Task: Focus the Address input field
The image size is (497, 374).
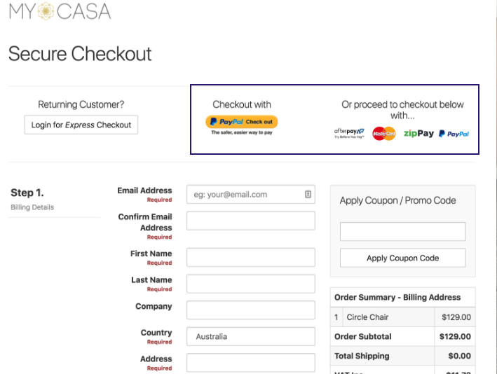Action: coord(251,363)
